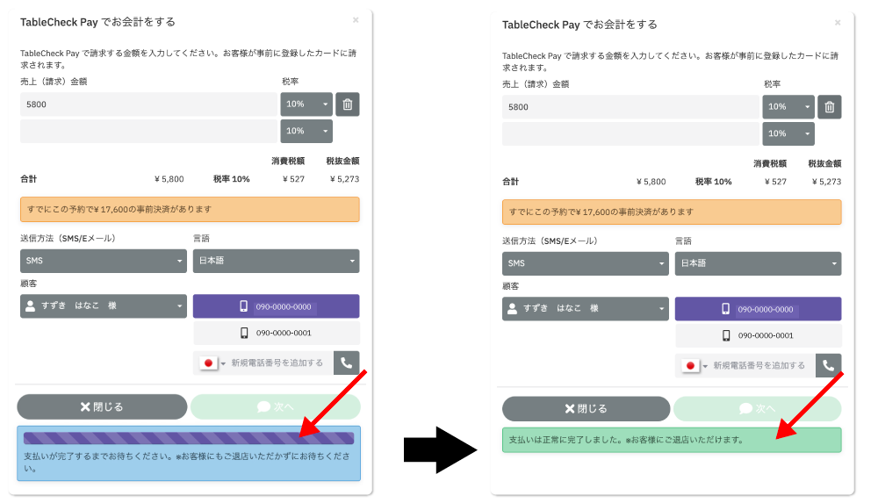Click ¥5,273 pre-tax amount in right dialog

coord(826,182)
